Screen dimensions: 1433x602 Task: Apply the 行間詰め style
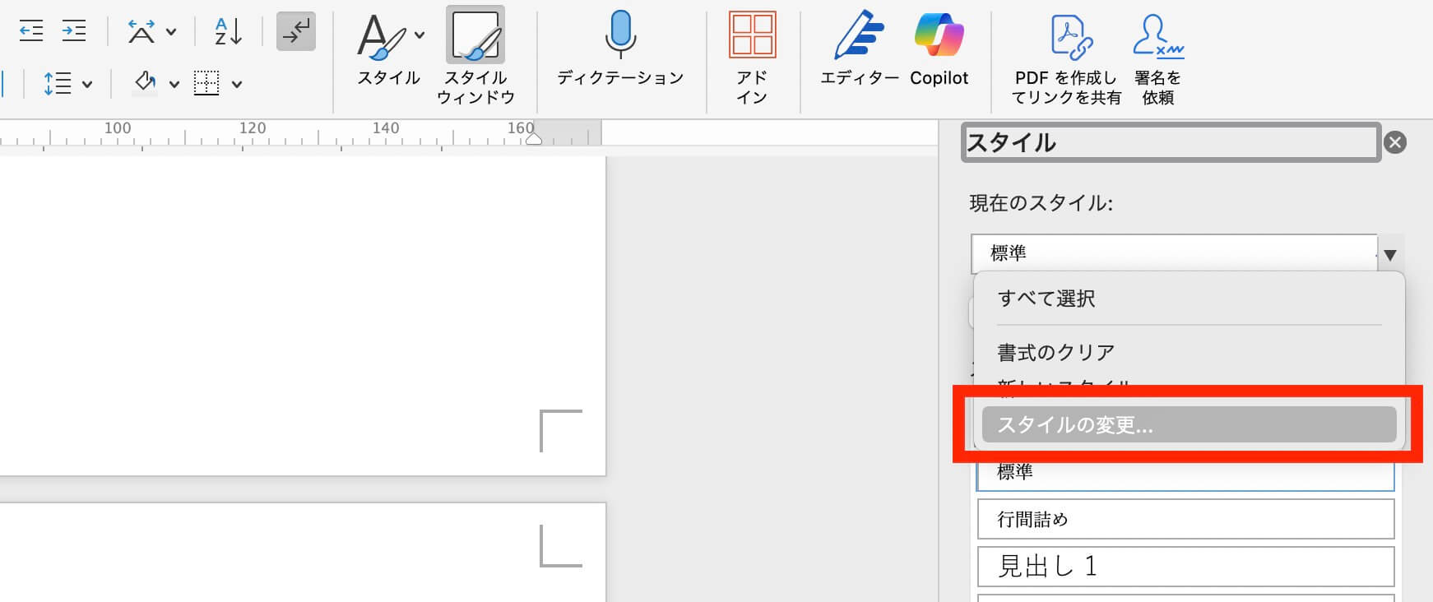(x=1185, y=519)
